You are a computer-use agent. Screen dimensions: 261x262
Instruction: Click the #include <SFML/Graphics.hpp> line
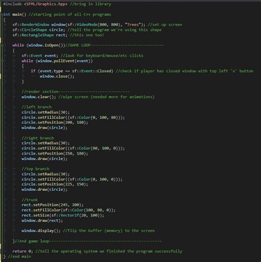[x=35, y=4]
